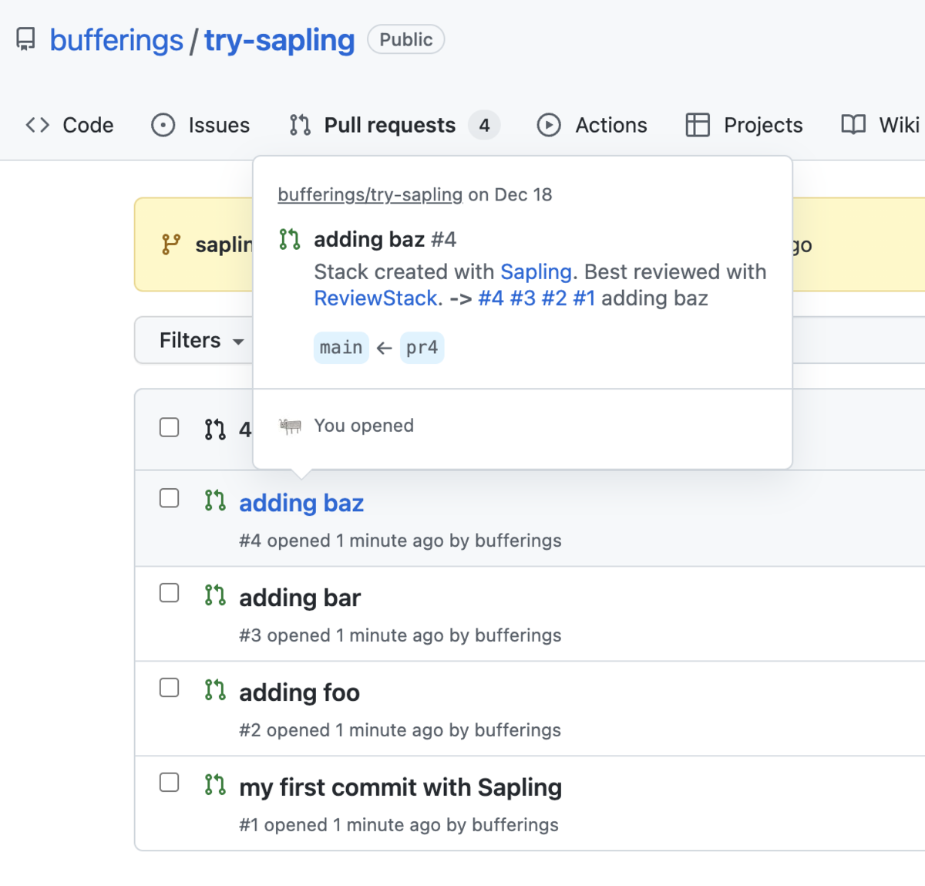Click bufferings author on #3 row

point(518,636)
